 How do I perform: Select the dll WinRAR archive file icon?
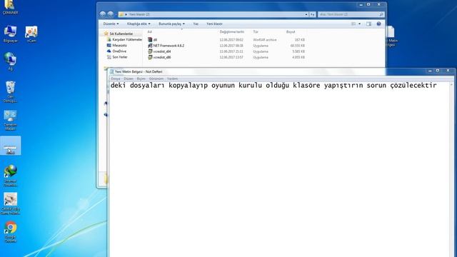150,40
